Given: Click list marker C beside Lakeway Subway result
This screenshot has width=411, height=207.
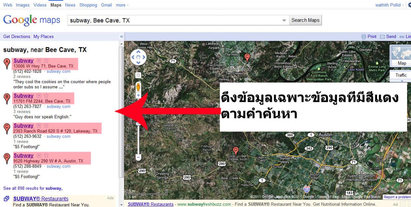Looking at the screenshot, I should (x=7, y=128).
